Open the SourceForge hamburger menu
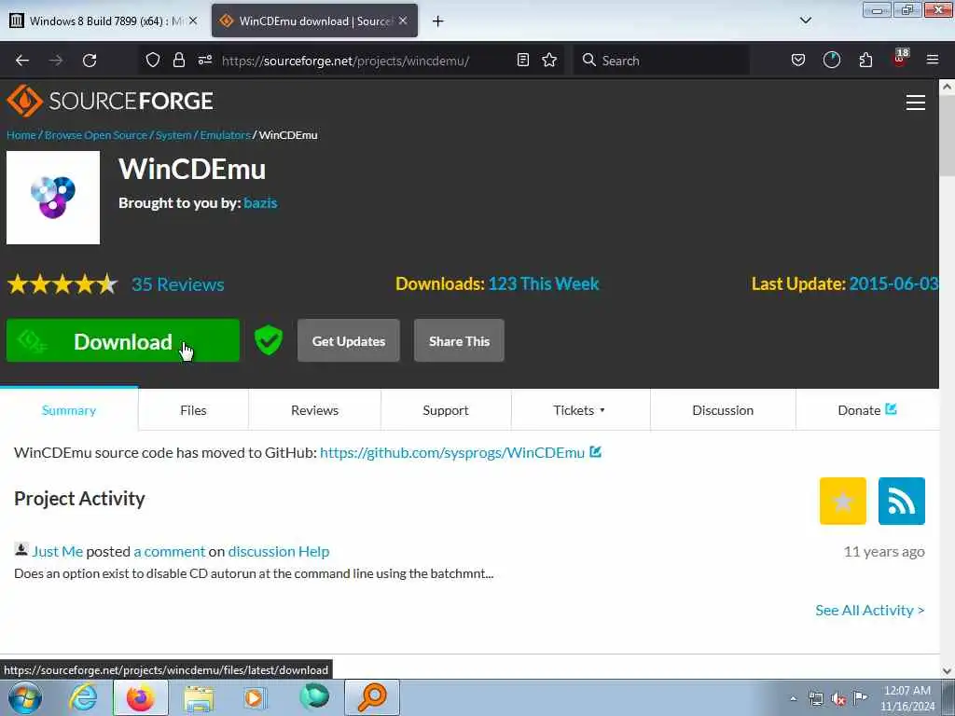The image size is (955, 716). pos(916,103)
